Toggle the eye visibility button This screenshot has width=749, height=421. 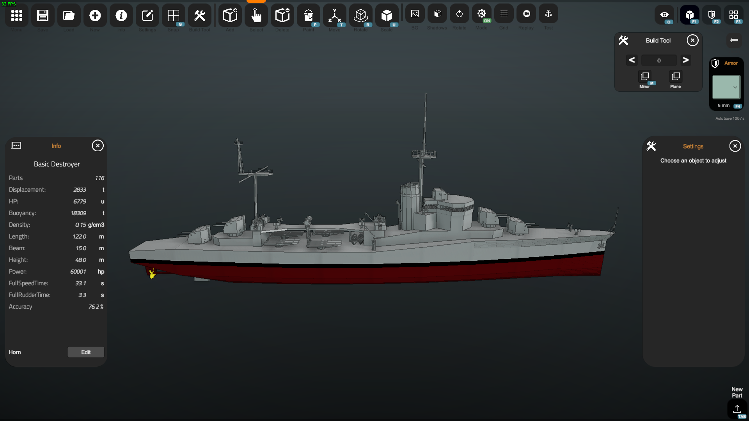click(664, 15)
